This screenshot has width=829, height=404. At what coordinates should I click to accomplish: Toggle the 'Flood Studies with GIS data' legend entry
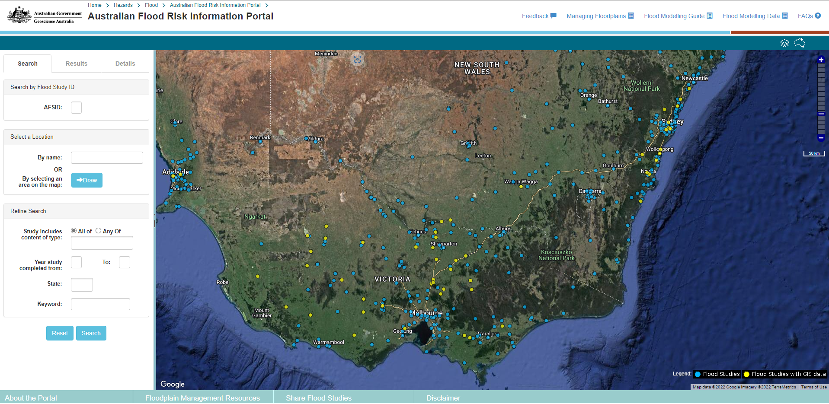pos(784,374)
